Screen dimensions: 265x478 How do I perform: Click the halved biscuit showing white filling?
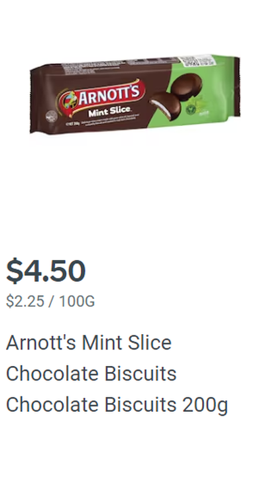[165, 106]
